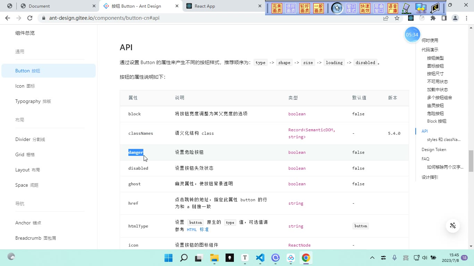Click the pushpin icon in the remote toolbar
The width and height of the screenshot is (474, 266).
(337, 8)
